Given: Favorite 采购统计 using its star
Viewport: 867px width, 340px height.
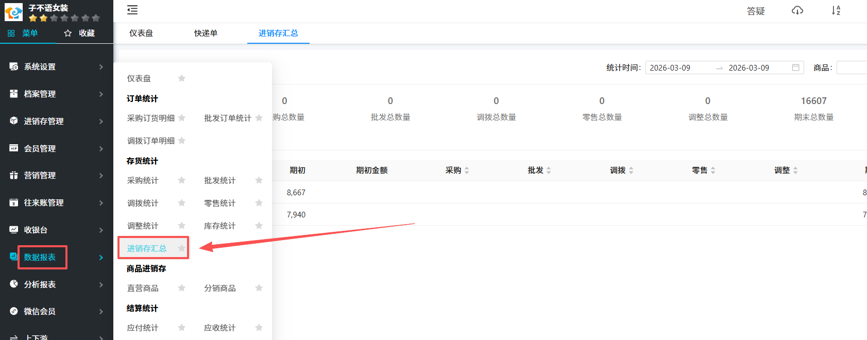Looking at the screenshot, I should point(181,180).
